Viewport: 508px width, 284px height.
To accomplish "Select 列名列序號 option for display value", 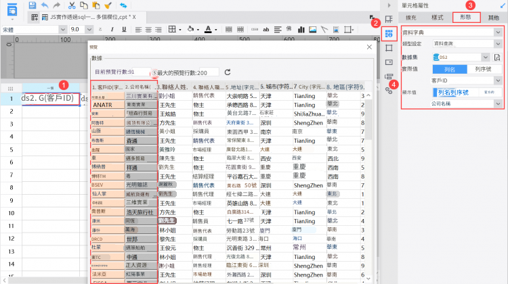I will point(453,93).
